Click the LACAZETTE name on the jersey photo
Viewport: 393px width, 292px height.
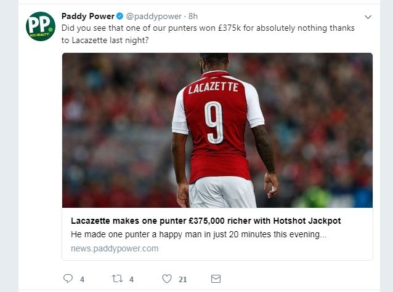[x=213, y=88]
